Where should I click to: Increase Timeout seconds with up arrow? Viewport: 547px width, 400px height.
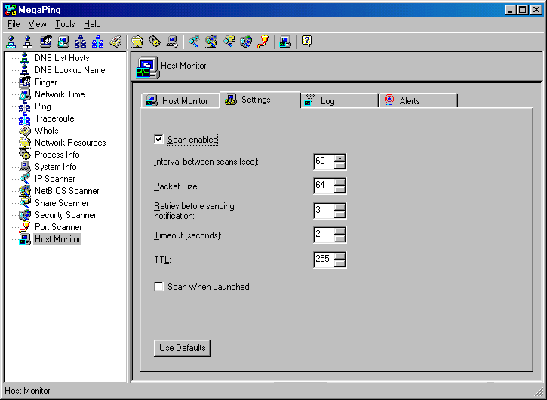(340, 232)
